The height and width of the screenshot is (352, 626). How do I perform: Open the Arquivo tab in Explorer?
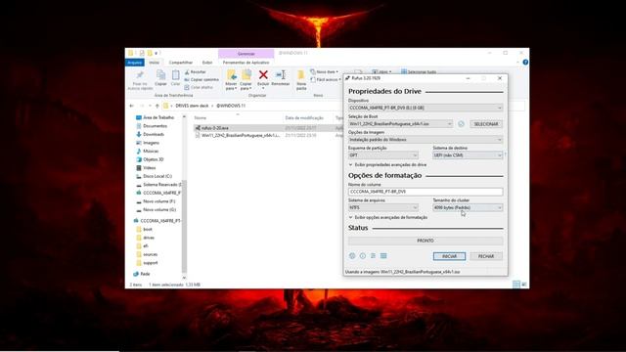click(135, 63)
